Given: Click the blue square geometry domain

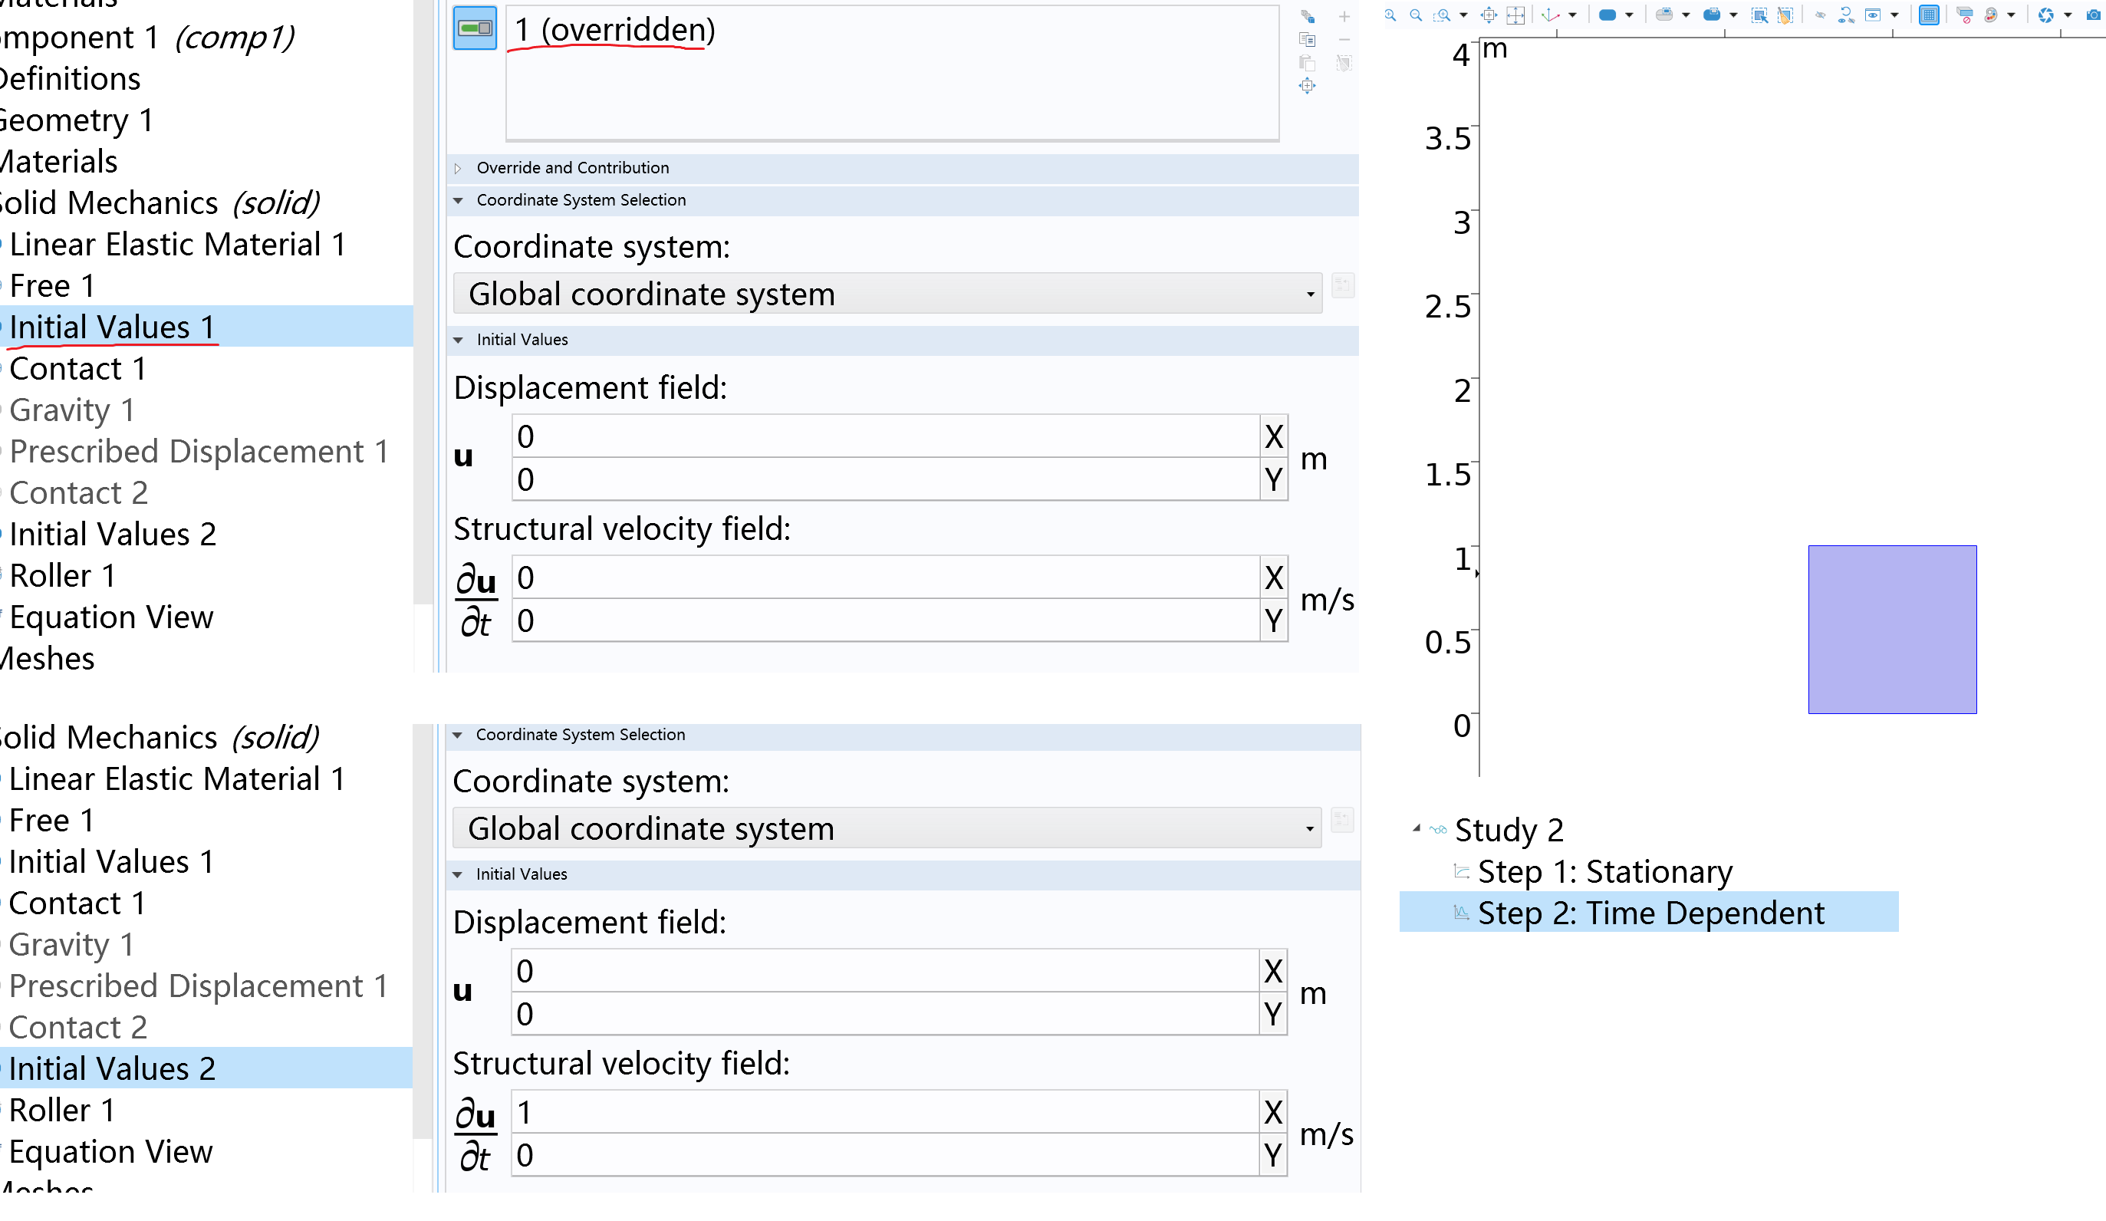Looking at the screenshot, I should click(x=1892, y=630).
